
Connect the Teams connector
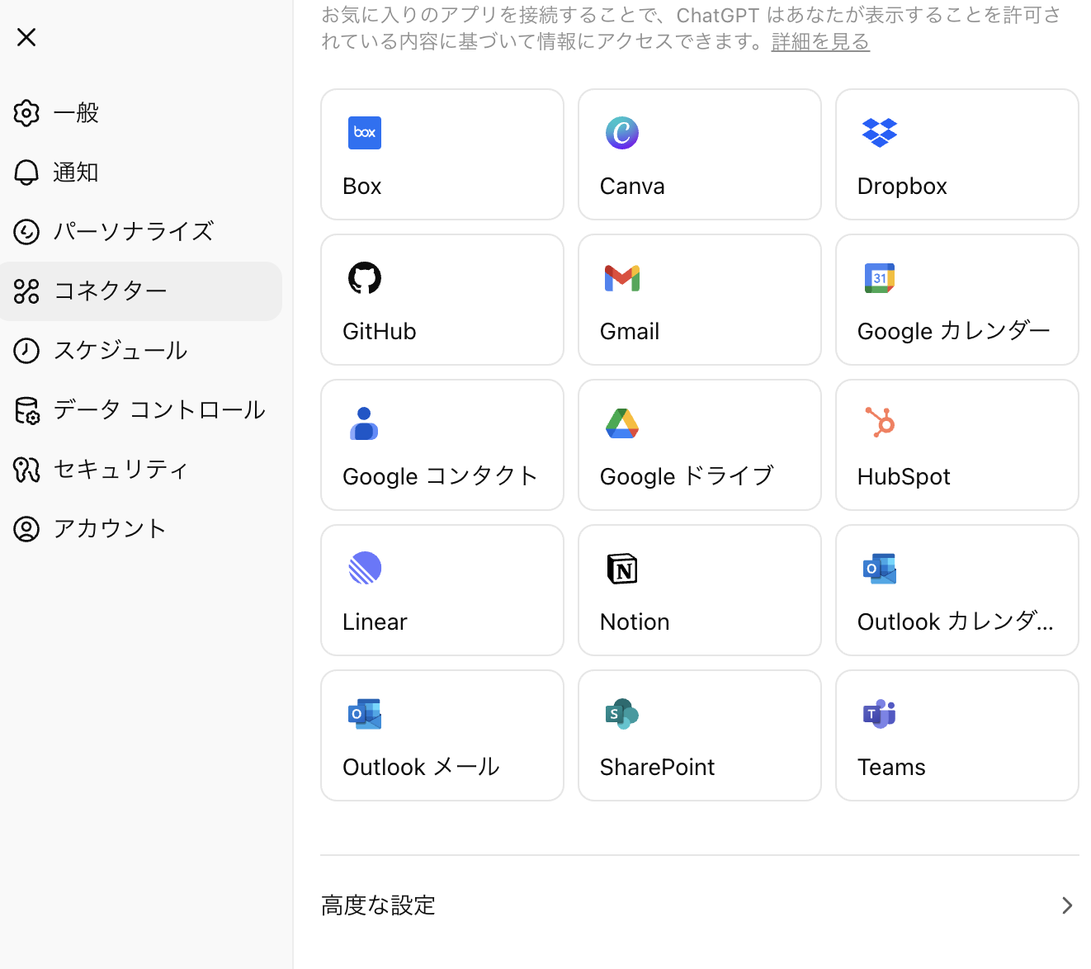[x=956, y=735]
